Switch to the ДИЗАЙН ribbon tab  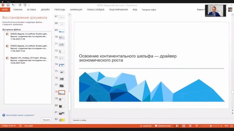click(45, 9)
